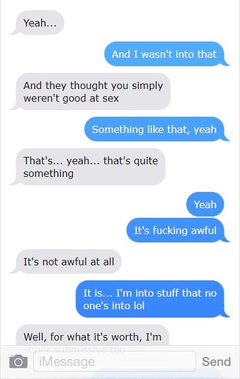Screen dimensions: 240x379
Task: Click the word 'something' in the gray bubble
Action: [x=49, y=174]
